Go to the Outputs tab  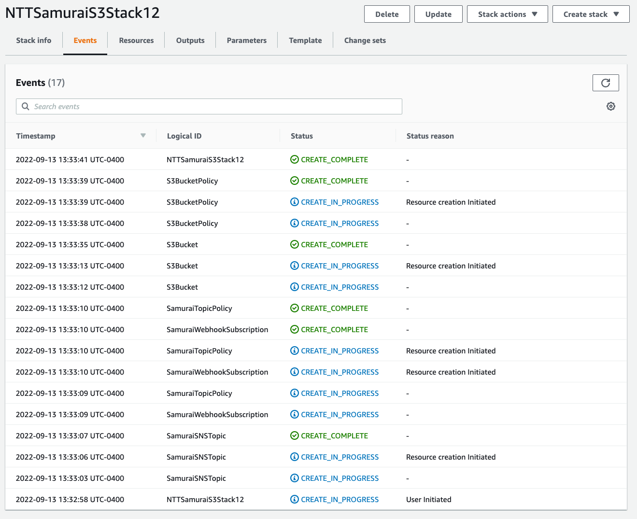coord(190,41)
